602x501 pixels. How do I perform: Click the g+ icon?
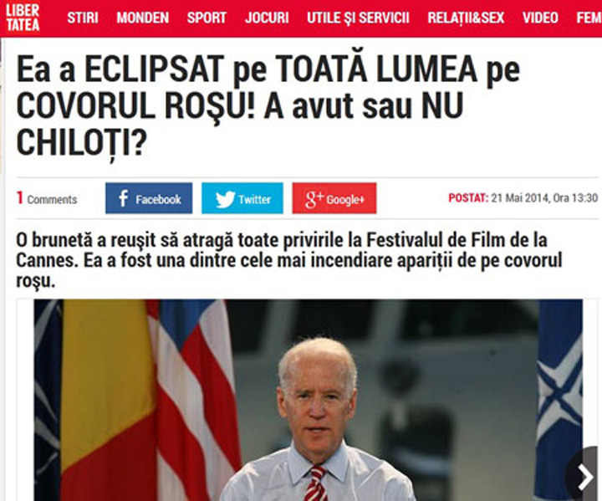(314, 199)
